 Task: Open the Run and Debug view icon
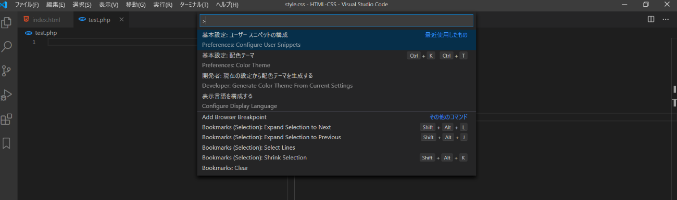tap(7, 95)
